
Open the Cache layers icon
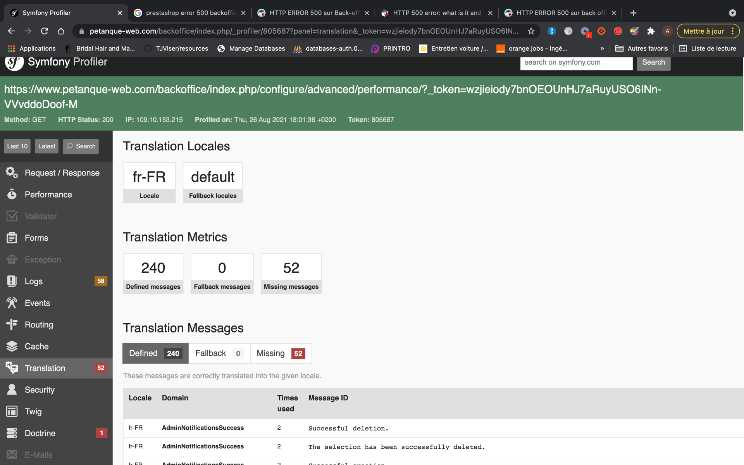(12, 346)
